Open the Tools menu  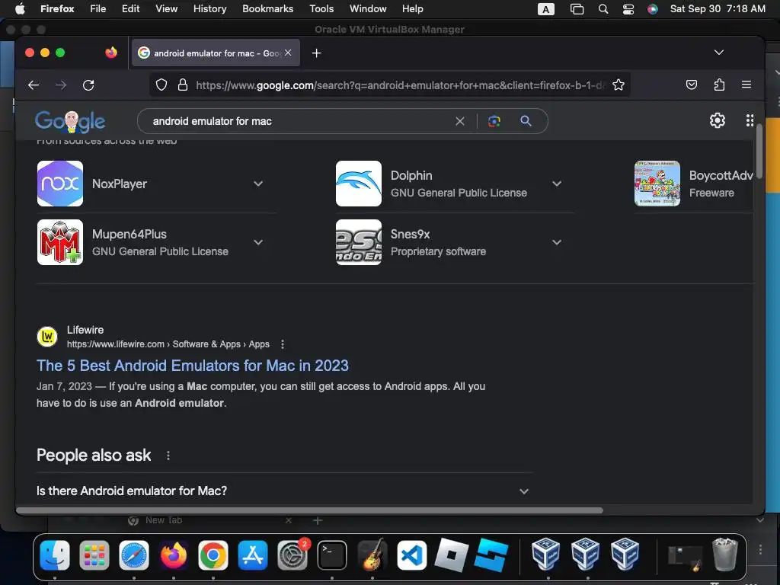tap(321, 8)
